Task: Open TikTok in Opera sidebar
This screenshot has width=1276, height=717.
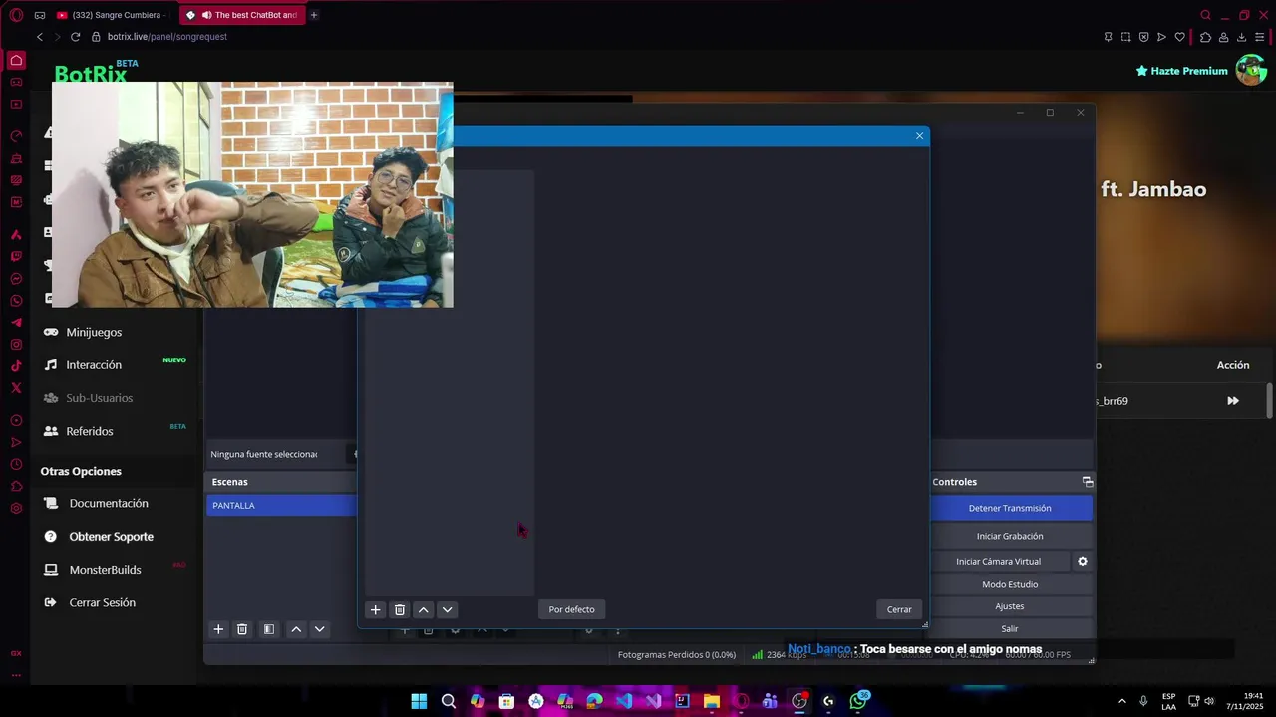Action: coord(16,366)
